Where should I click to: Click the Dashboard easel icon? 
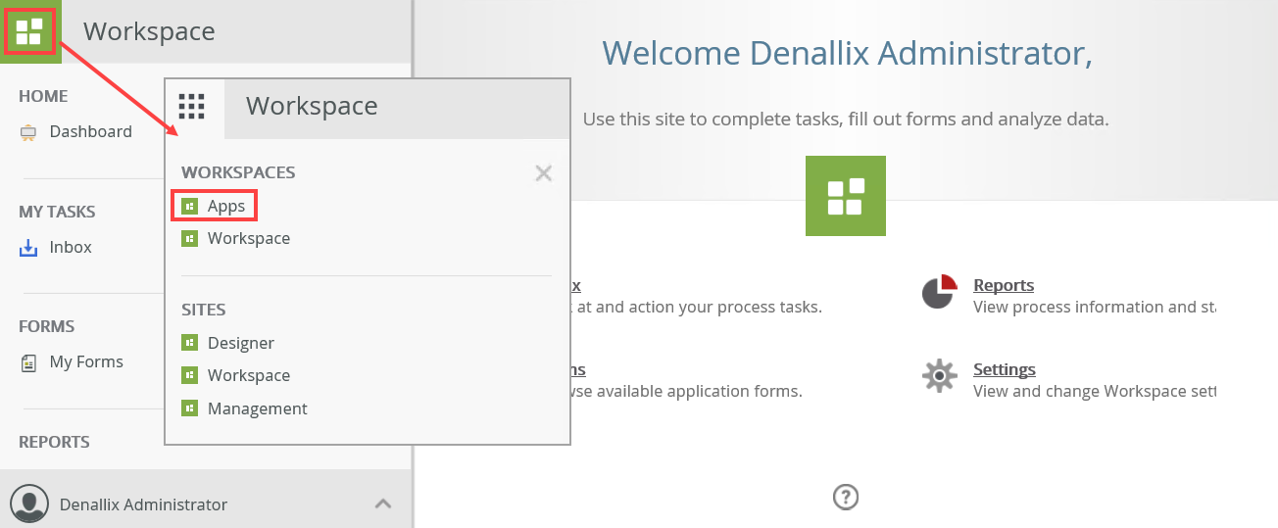[x=28, y=132]
